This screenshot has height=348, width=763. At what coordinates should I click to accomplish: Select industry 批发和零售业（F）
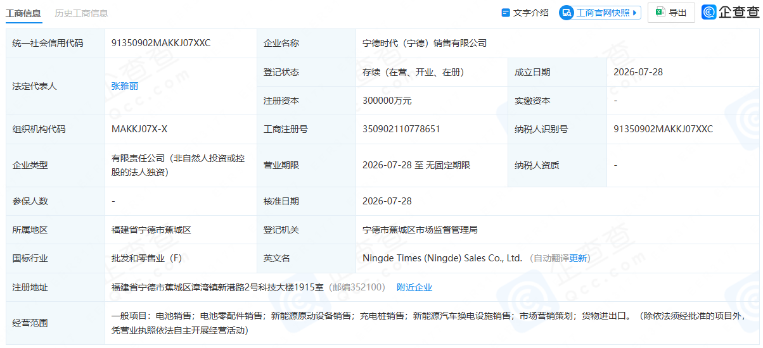click(x=147, y=258)
